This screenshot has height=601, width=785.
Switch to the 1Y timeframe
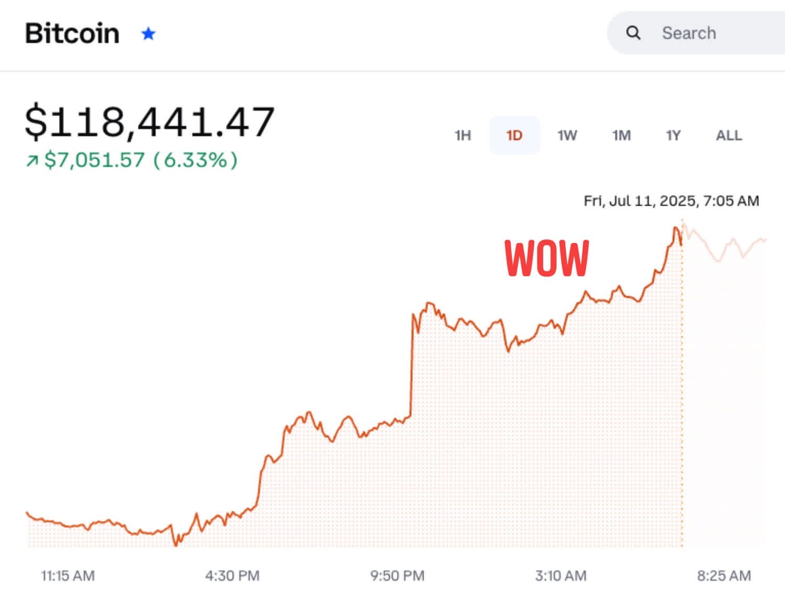click(x=674, y=136)
